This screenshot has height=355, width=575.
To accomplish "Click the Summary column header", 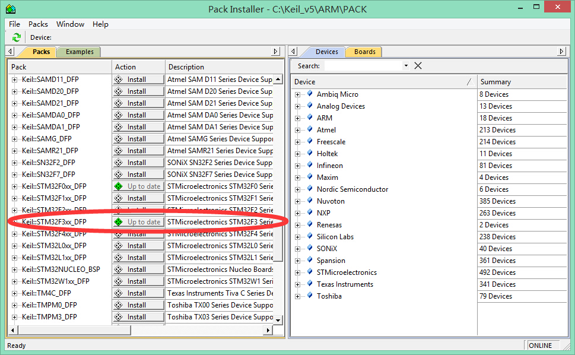I will (522, 82).
